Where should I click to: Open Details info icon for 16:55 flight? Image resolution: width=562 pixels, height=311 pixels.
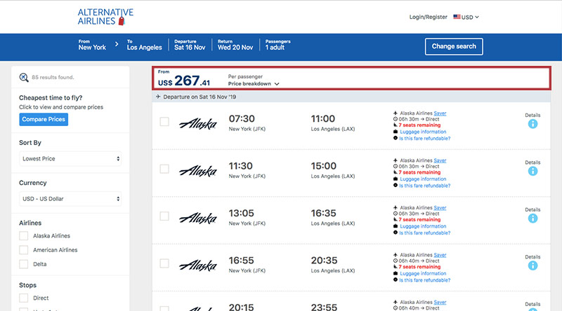point(532,265)
